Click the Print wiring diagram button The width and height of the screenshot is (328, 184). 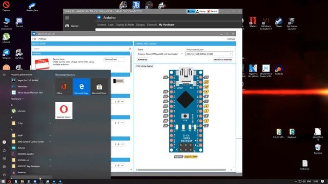(x=145, y=66)
